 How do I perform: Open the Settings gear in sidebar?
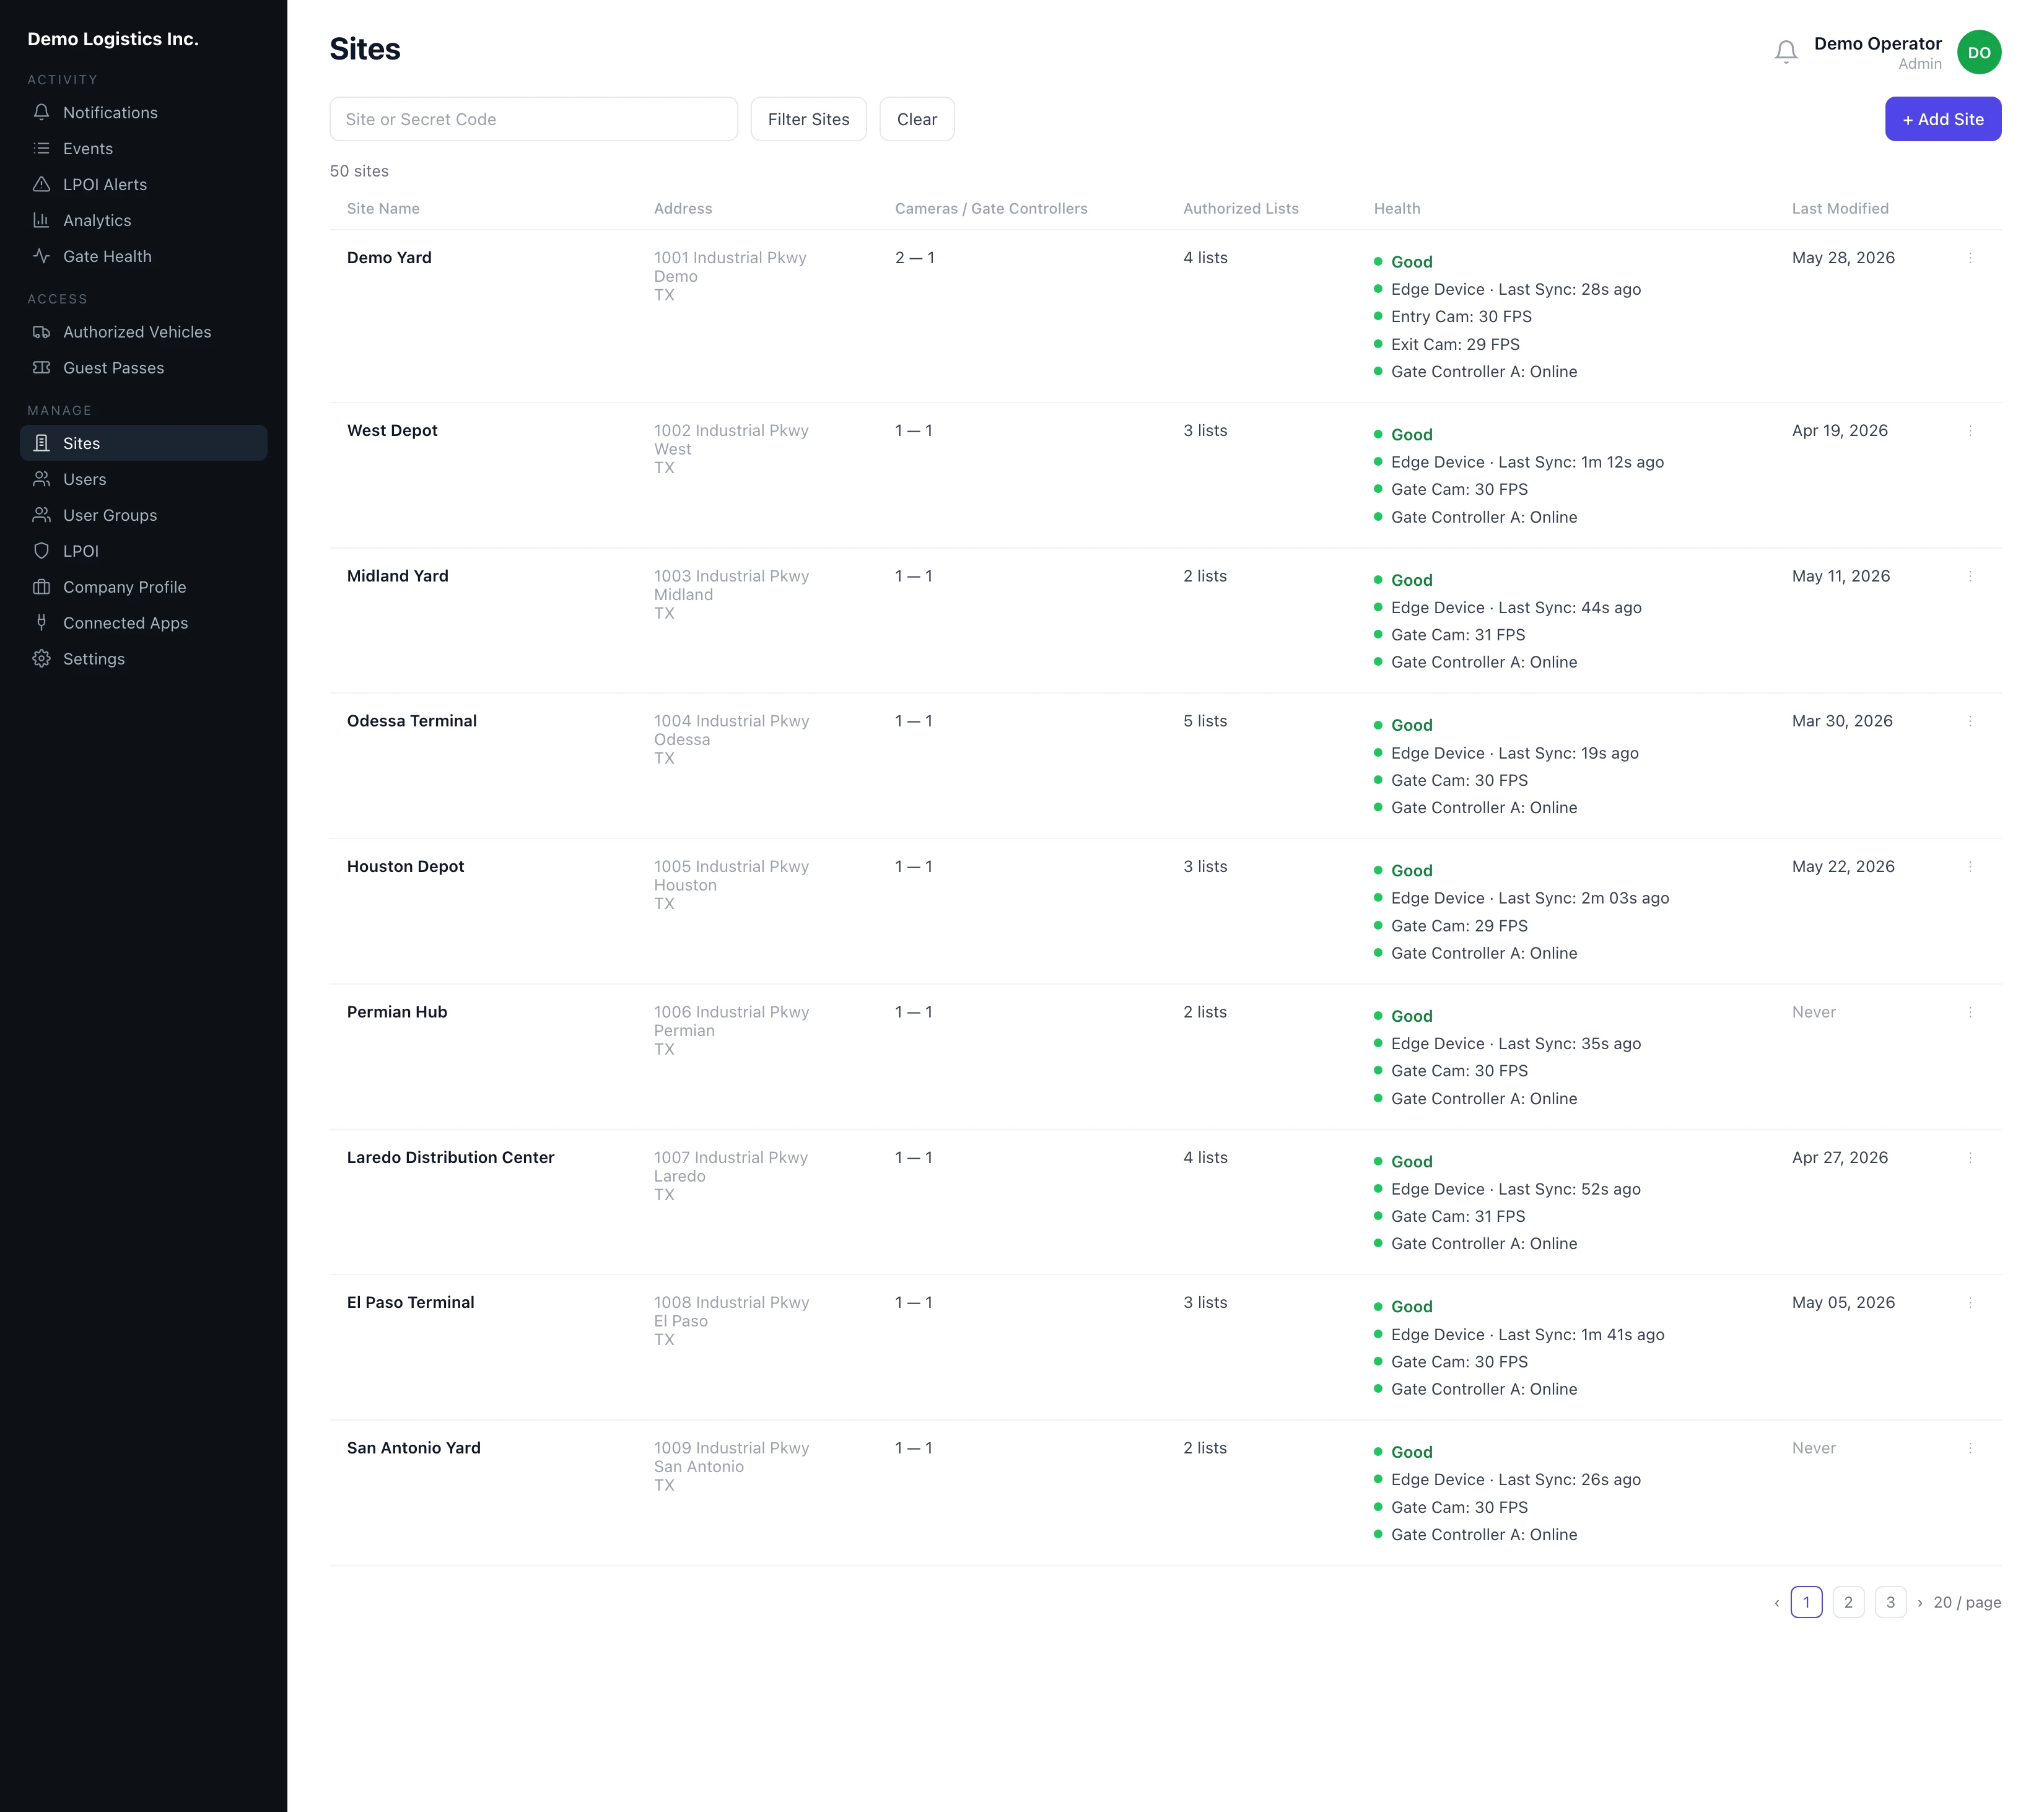click(x=41, y=659)
